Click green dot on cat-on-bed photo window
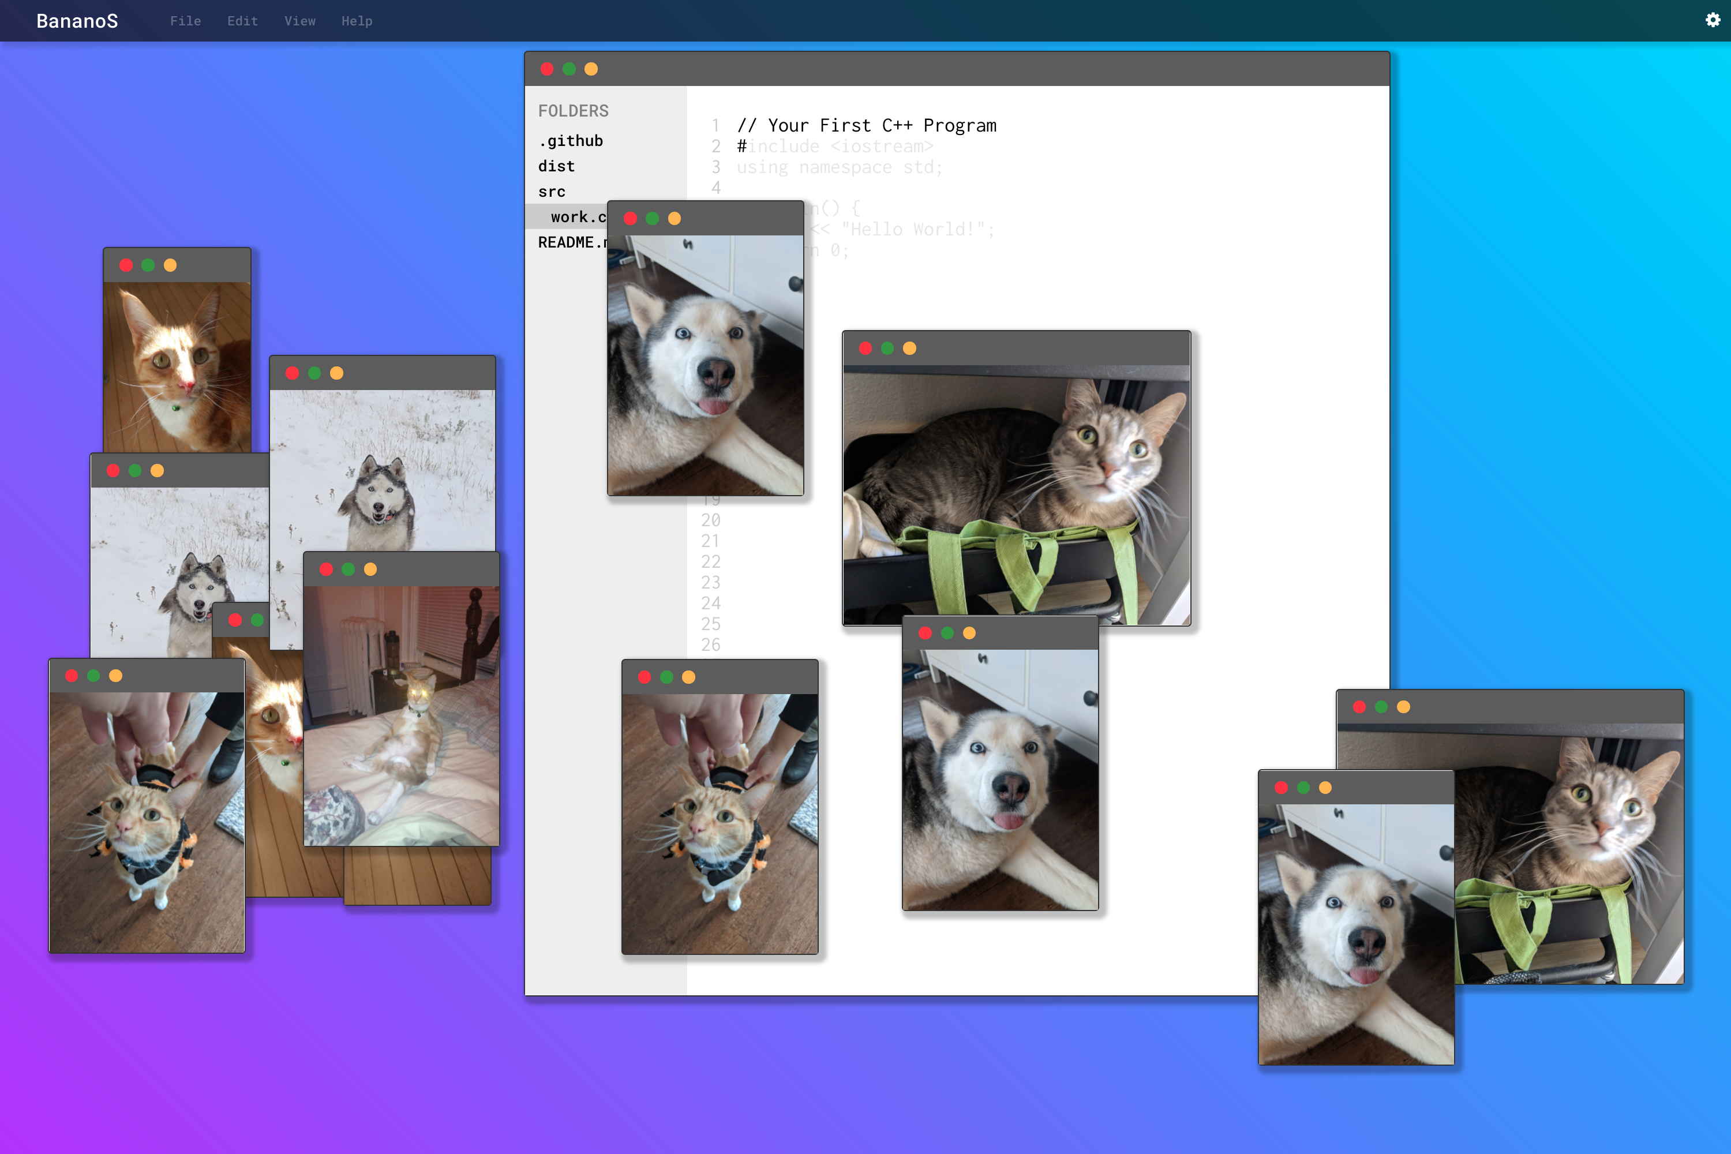Viewport: 1731px width, 1154px height. coord(348,569)
